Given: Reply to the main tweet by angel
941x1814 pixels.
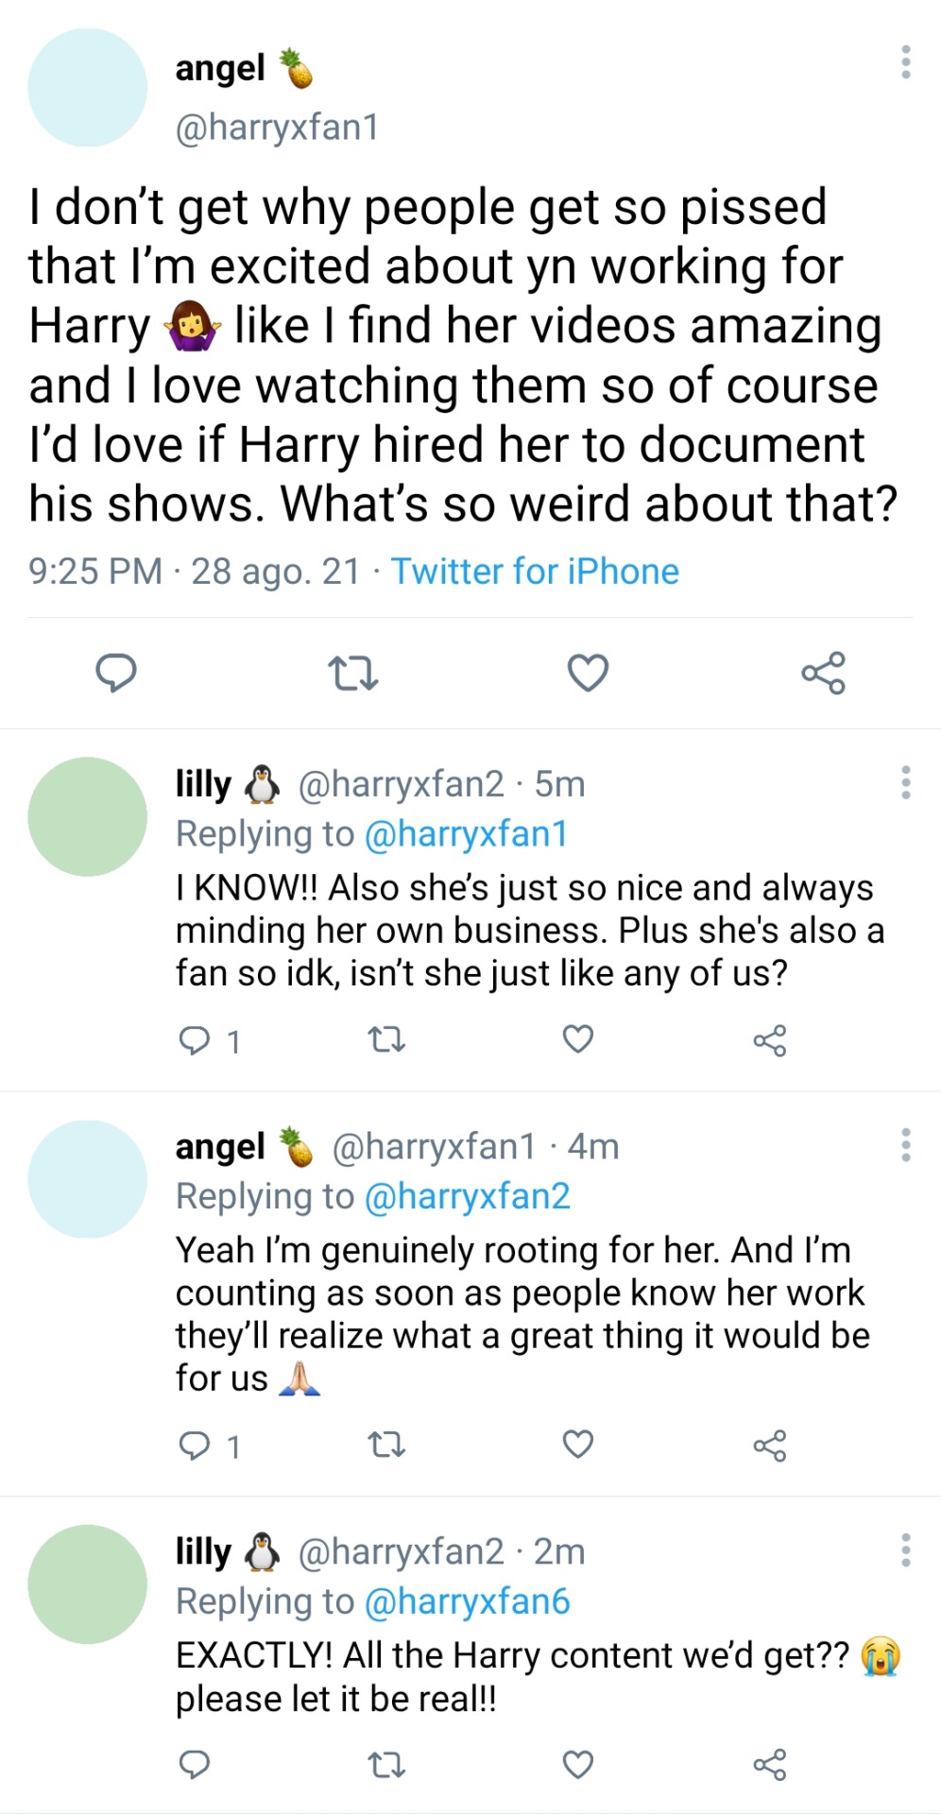Looking at the screenshot, I should pyautogui.click(x=116, y=673).
